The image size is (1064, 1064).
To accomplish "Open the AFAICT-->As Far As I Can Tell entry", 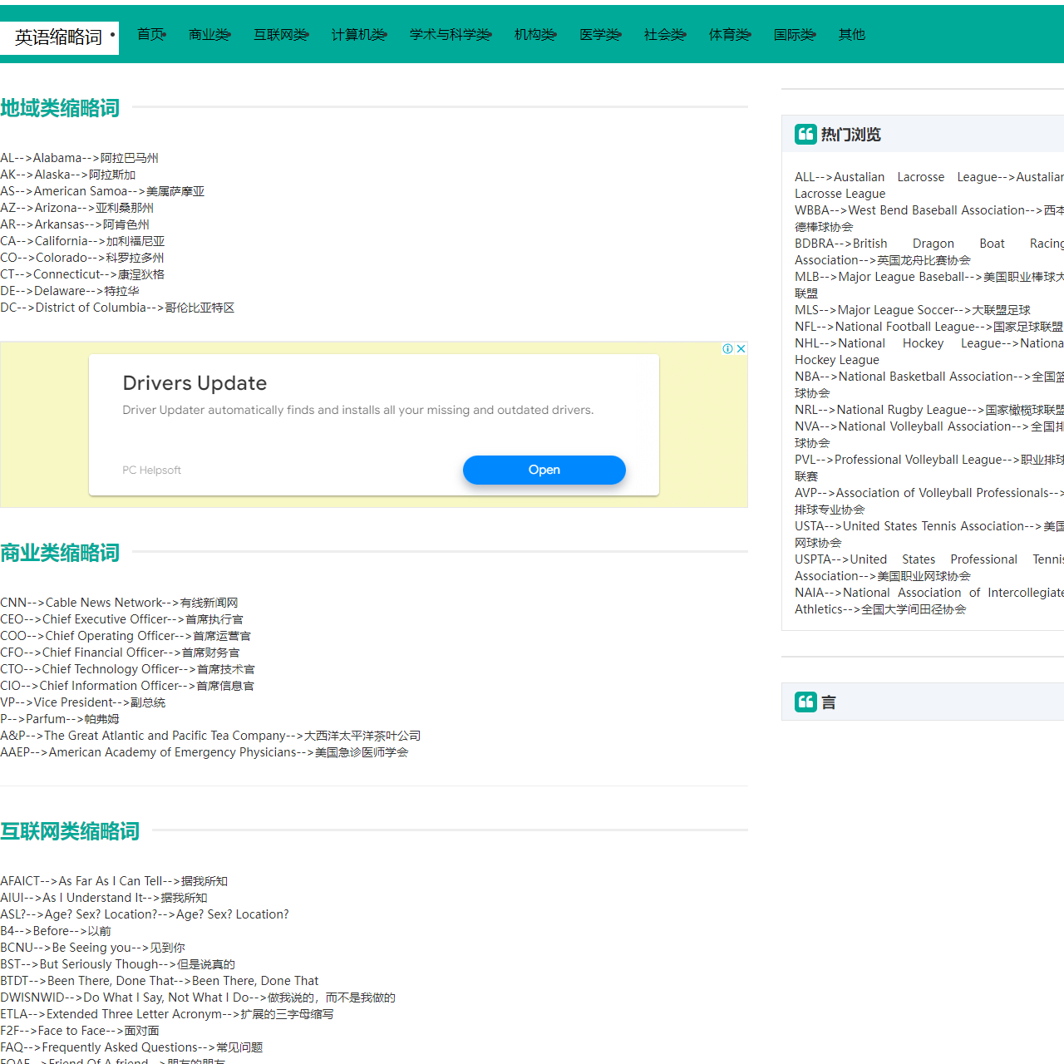I will (114, 881).
